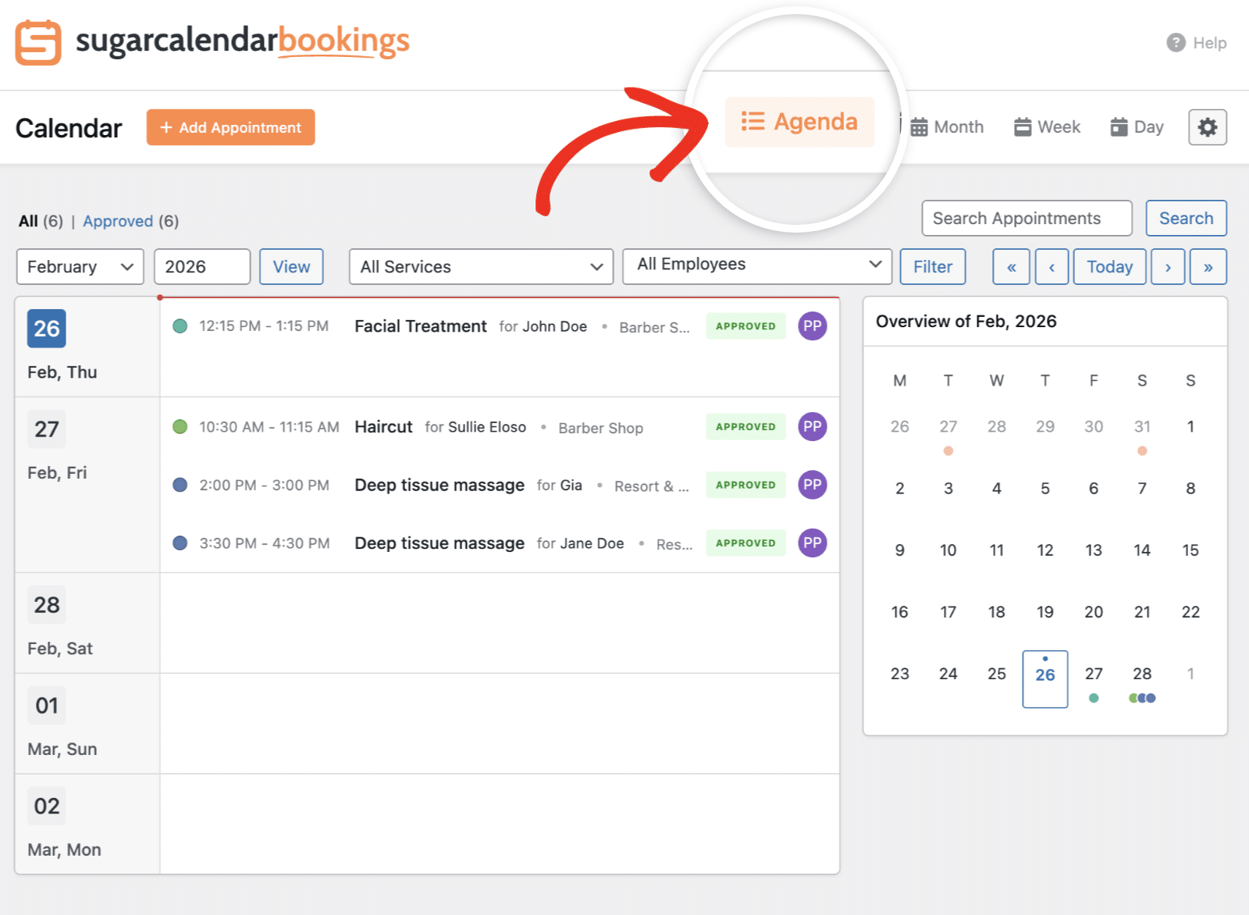Select the Approved (6) filter tab
1249x915 pixels.
point(119,221)
